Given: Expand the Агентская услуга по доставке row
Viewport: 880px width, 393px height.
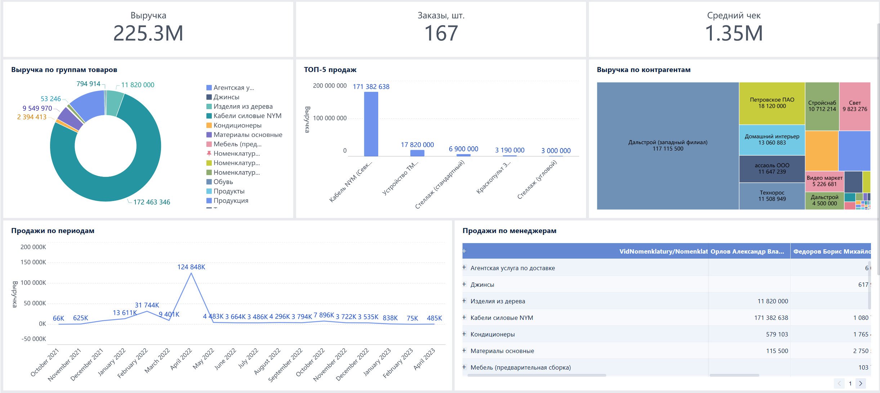Looking at the screenshot, I should pyautogui.click(x=464, y=268).
